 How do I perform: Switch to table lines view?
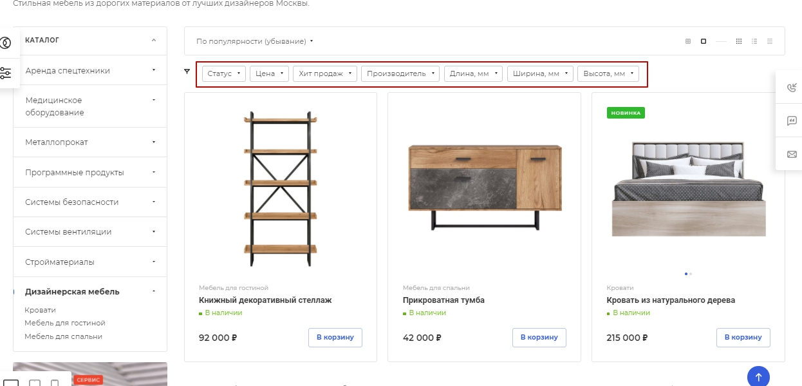[x=770, y=41]
